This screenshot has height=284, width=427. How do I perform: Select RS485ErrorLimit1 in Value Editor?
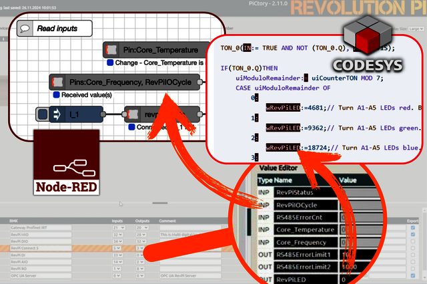pos(306,255)
